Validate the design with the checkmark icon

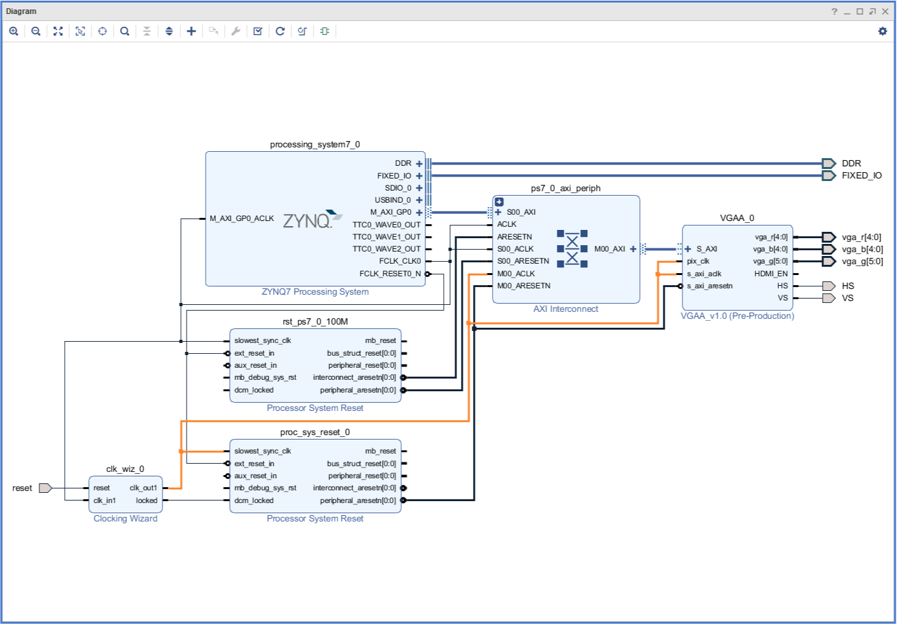pyautogui.click(x=257, y=30)
